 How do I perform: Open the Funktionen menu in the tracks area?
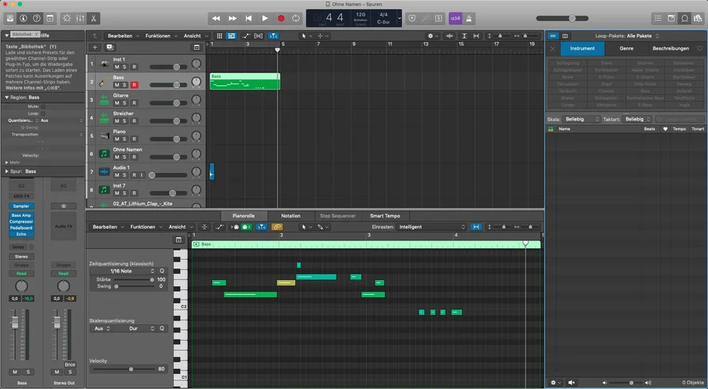click(158, 36)
